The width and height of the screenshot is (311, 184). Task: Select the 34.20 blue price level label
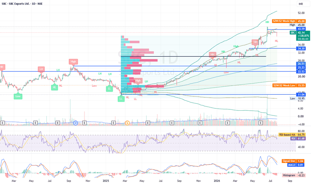(x=301, y=49)
